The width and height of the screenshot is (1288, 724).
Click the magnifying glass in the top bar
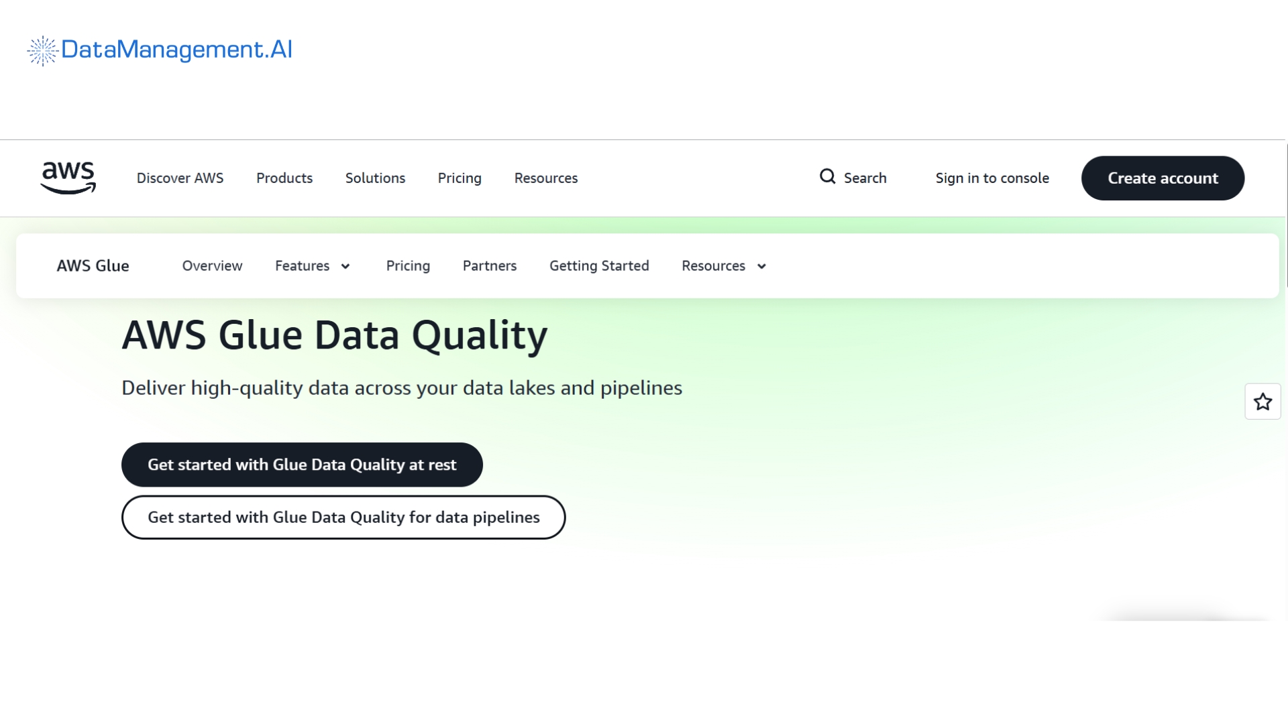point(826,176)
